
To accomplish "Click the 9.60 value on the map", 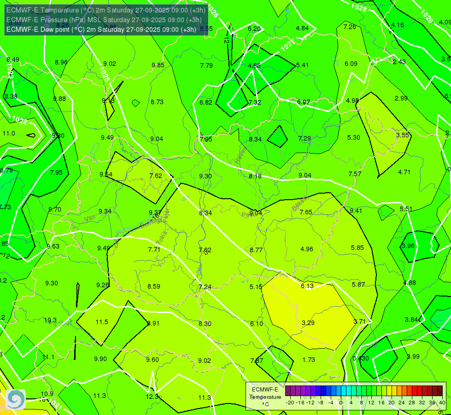I will pyautogui.click(x=152, y=360).
